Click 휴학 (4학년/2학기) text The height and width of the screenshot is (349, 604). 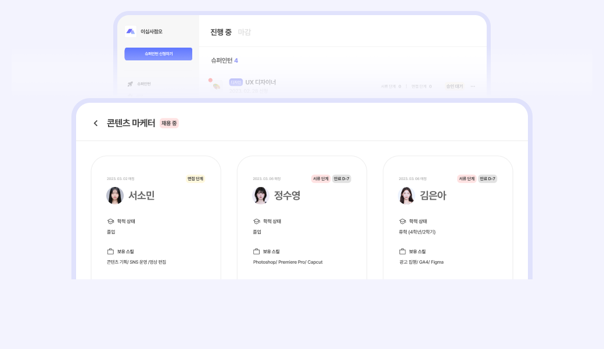coord(417,232)
